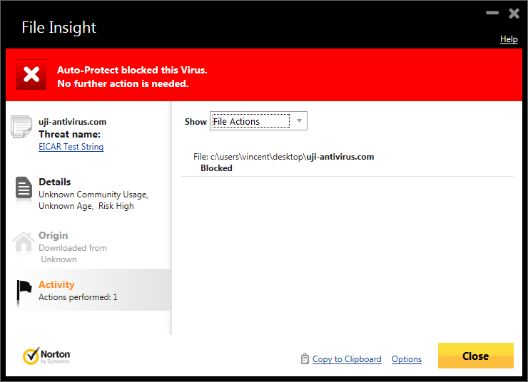Screen dimensions: 528x382
Task: Click the Details page icon
Action: [24, 187]
